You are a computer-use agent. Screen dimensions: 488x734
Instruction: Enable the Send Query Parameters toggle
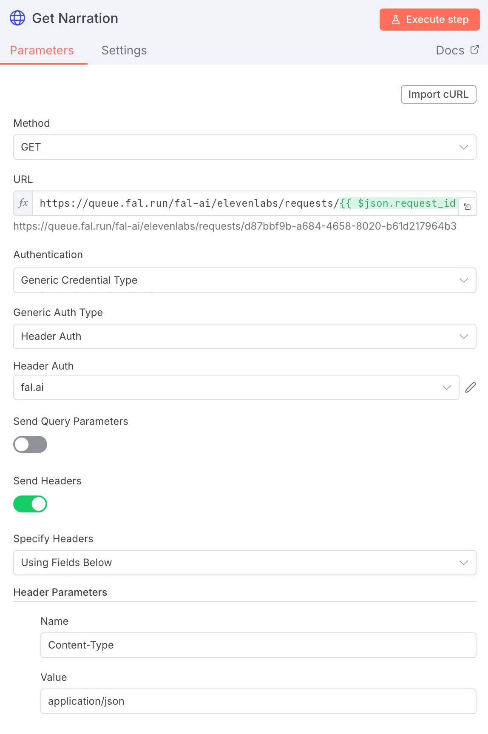[x=30, y=444]
